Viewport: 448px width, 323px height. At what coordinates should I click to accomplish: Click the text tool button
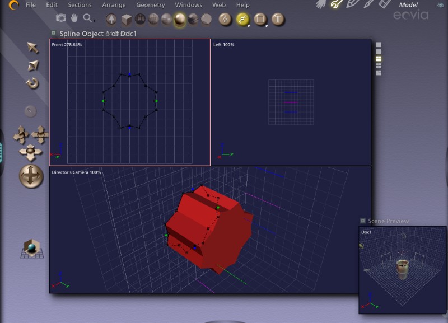tap(278, 20)
